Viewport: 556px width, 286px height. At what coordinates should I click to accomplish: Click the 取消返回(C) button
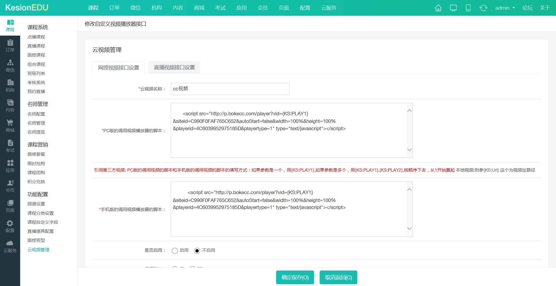338,278
